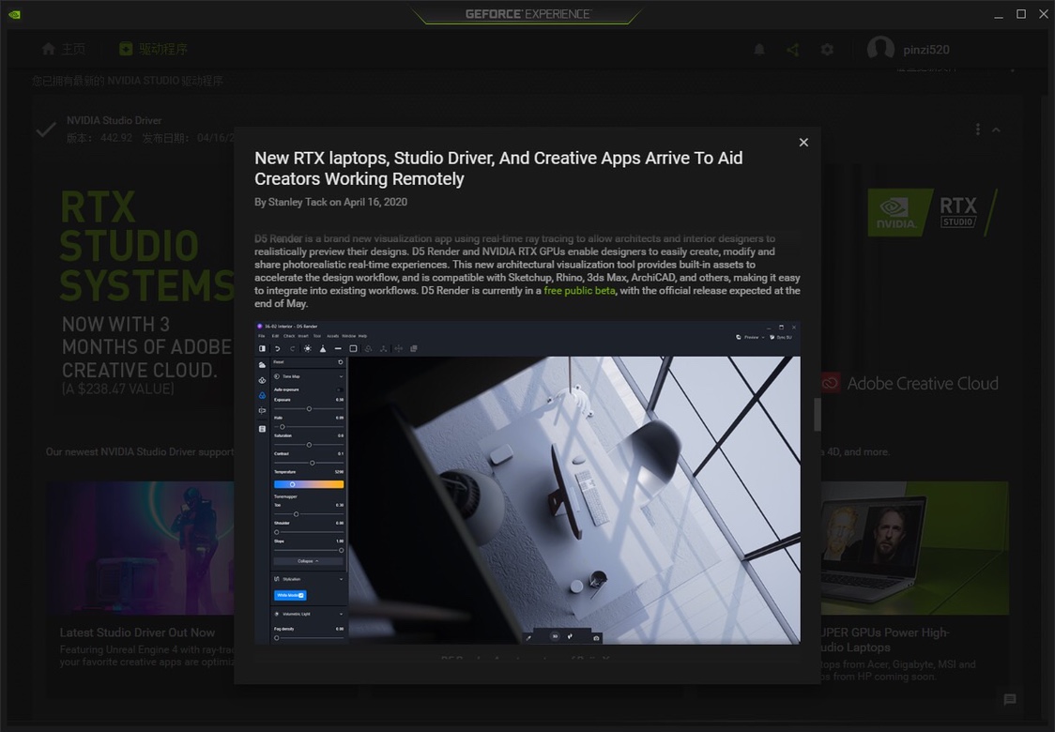Click the green share icon

793,49
